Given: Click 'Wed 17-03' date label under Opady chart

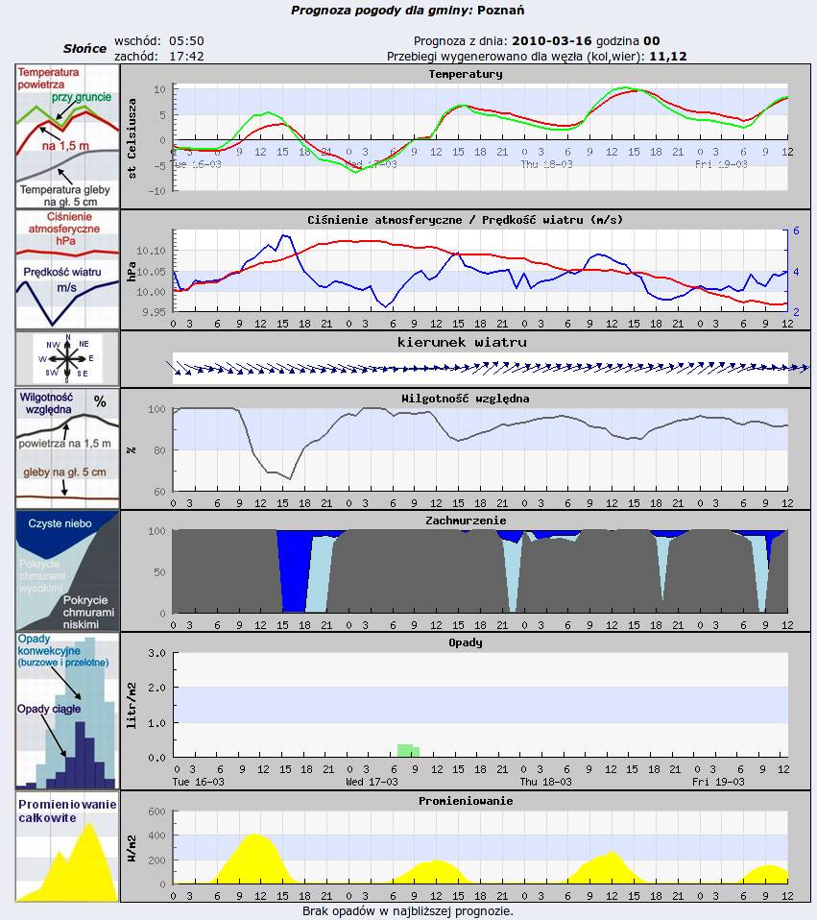Looking at the screenshot, I should coord(372,782).
